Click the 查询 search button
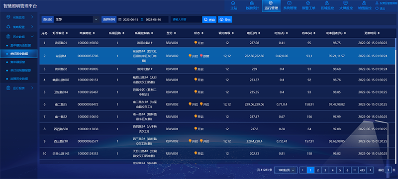The width and height of the screenshot is (398, 179). tap(209, 19)
